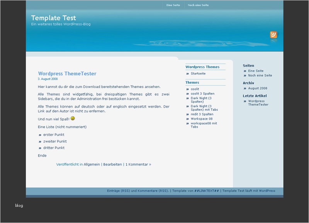Click the '3. August 2008' post date
Screen dimensions: 309x223
pos(48,79)
